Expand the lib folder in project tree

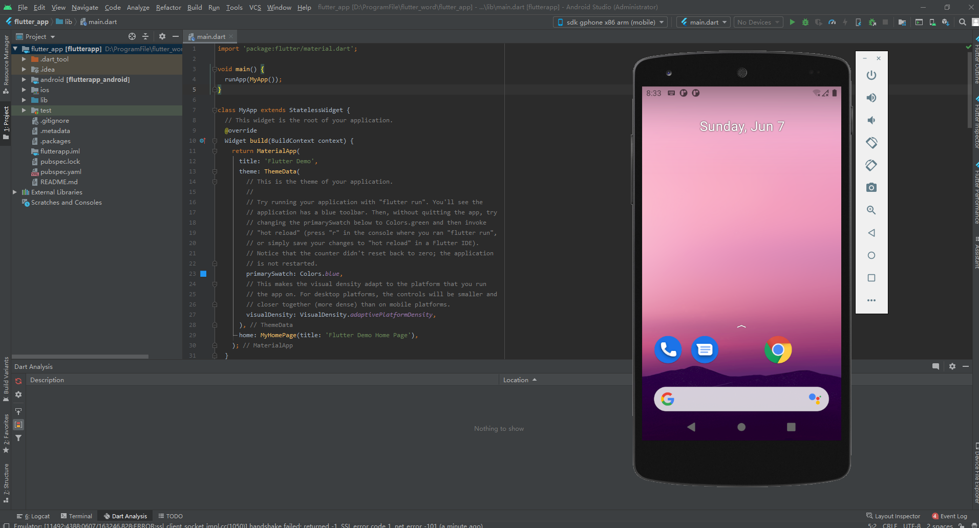[24, 100]
